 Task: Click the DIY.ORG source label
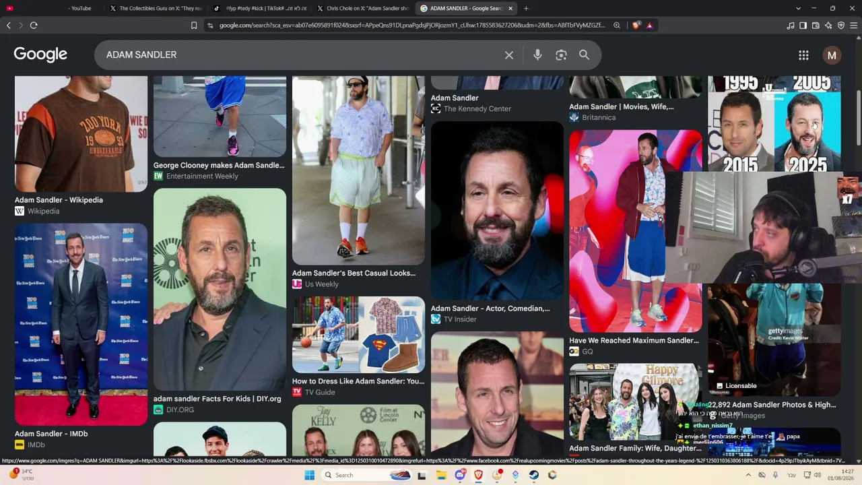180,410
